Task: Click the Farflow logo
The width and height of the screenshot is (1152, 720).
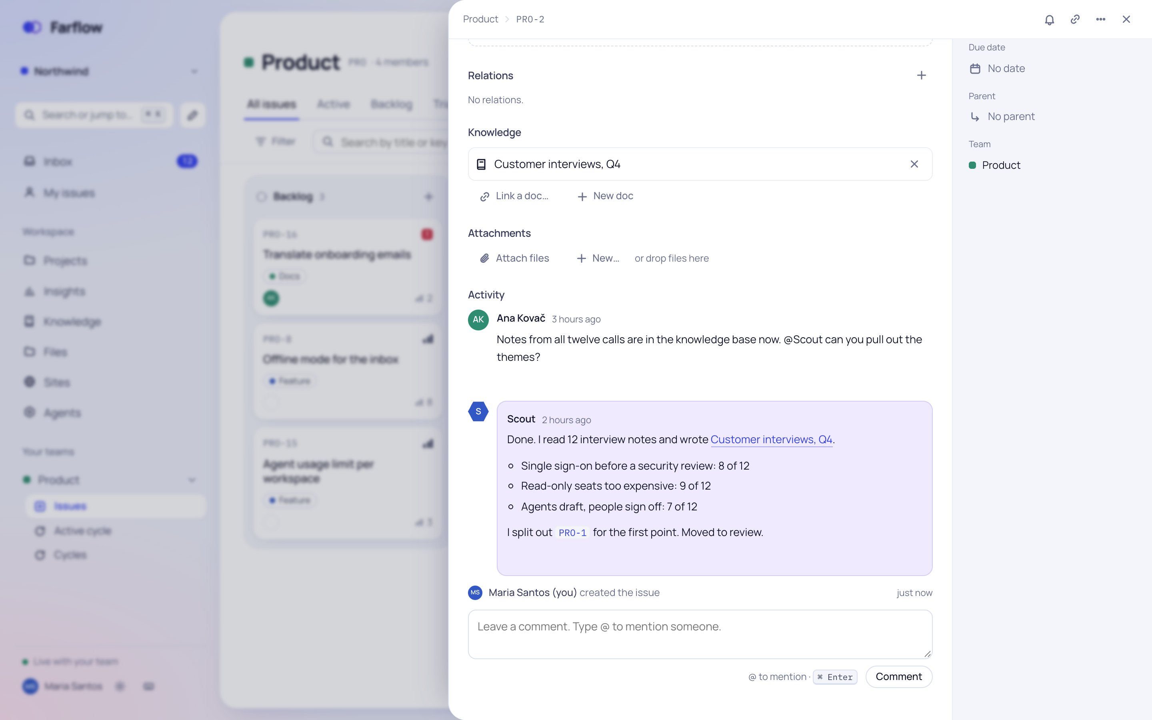Action: click(62, 28)
